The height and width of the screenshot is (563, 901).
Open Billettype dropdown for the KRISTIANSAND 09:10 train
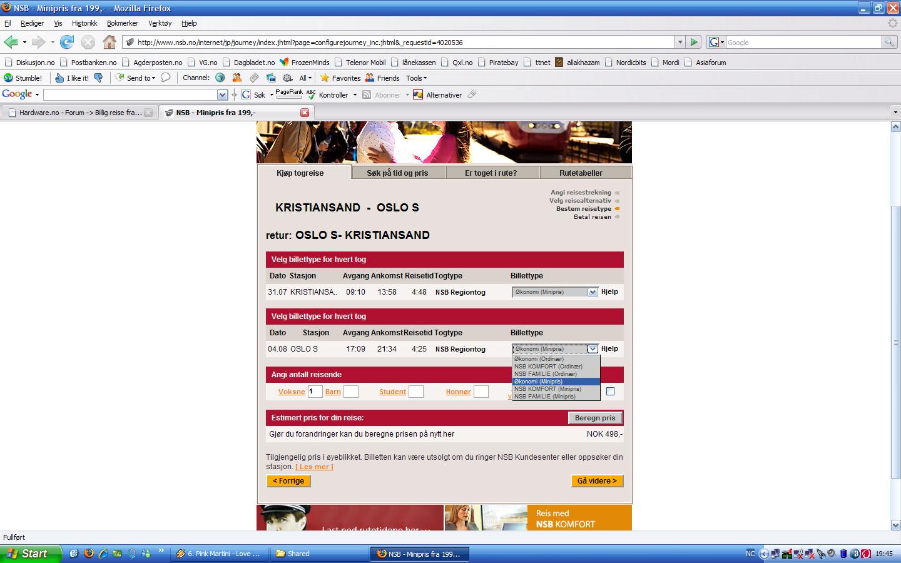point(555,292)
